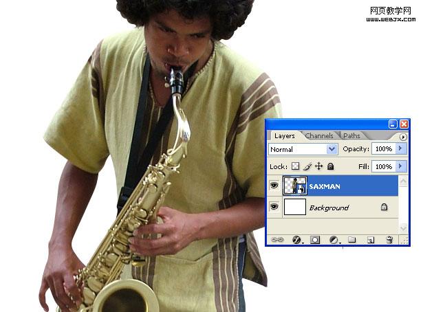423x312 pixels.
Task: Enable Lock transparent pixels
Action: click(x=295, y=166)
